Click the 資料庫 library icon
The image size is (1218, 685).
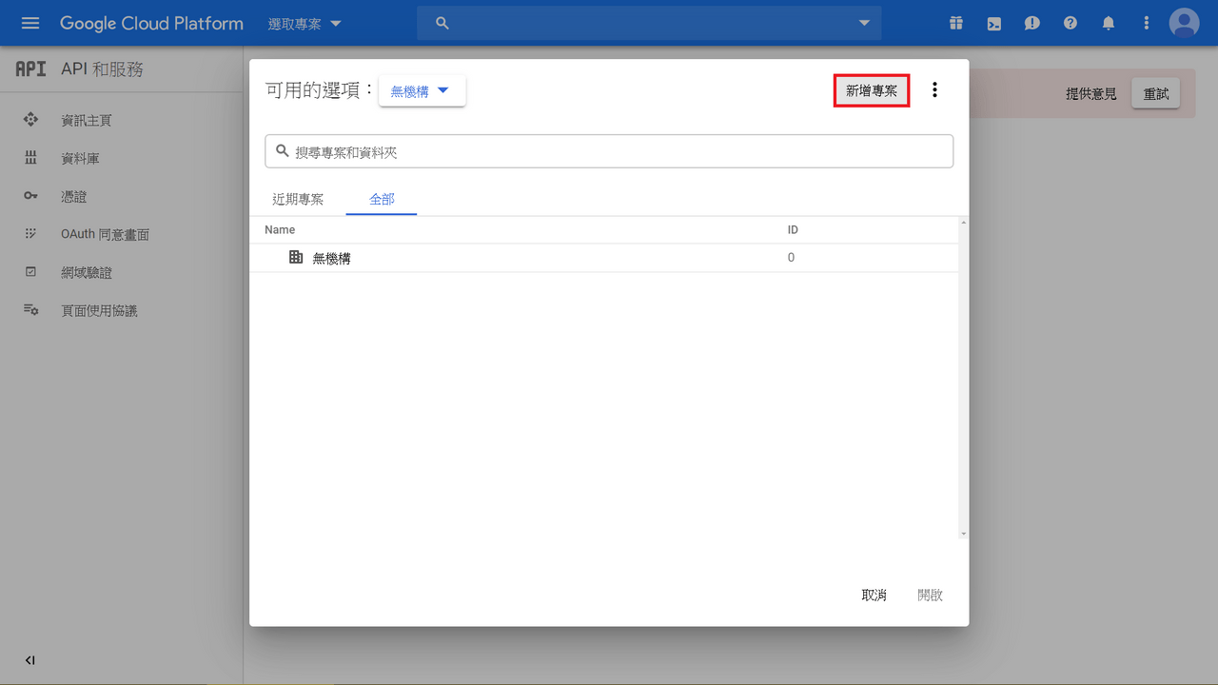(30, 158)
